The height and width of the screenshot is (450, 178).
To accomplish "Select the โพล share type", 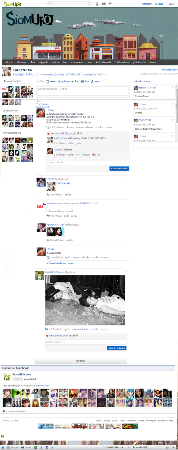I will click(85, 82).
